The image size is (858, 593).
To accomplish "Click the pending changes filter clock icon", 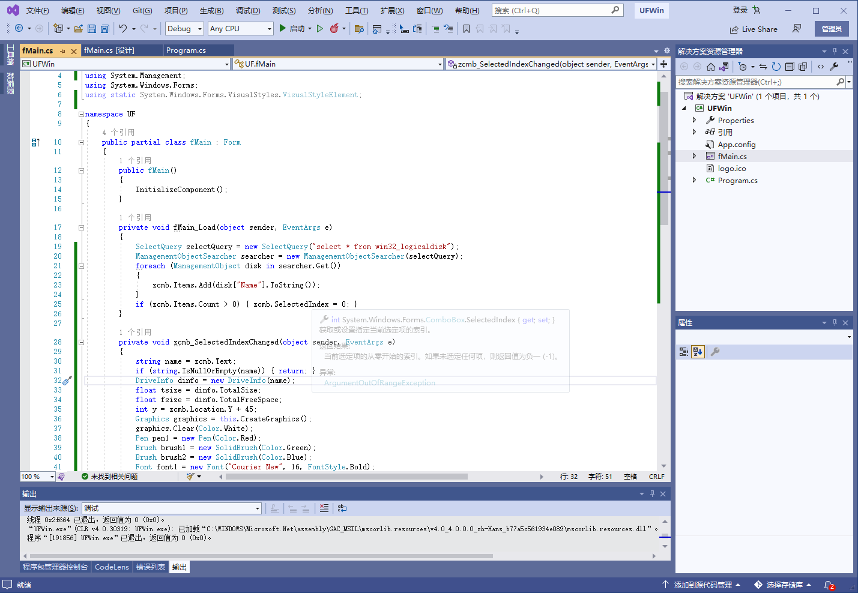I will (x=743, y=67).
